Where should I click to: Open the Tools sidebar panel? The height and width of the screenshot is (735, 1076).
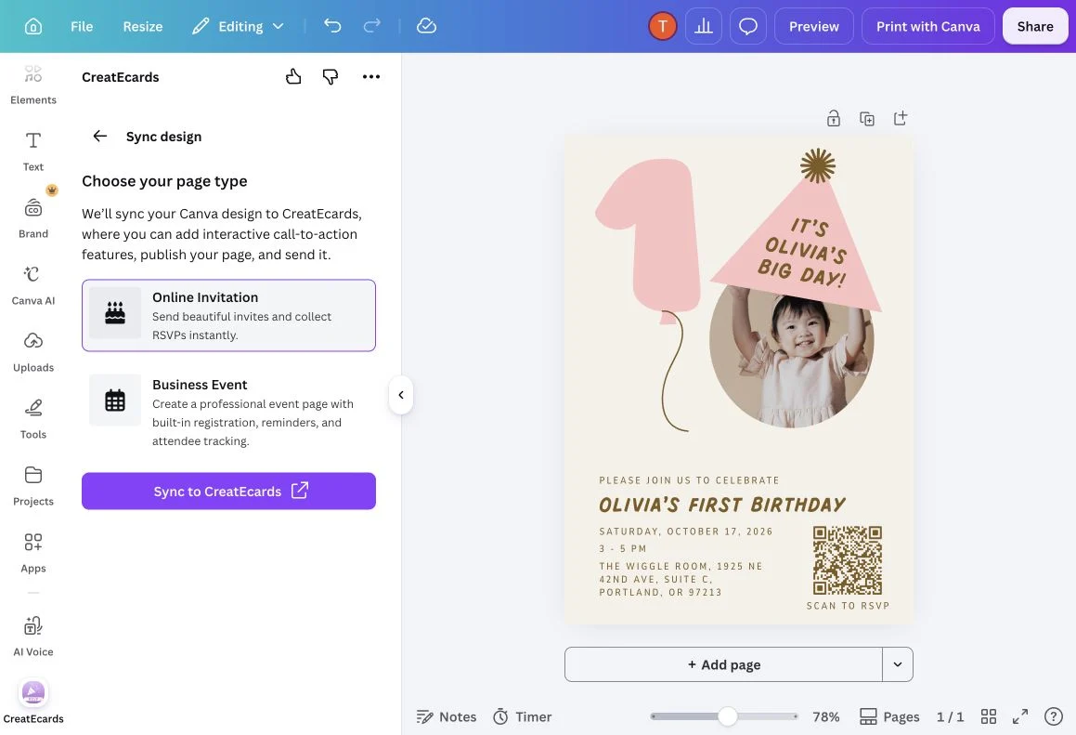pyautogui.click(x=32, y=418)
